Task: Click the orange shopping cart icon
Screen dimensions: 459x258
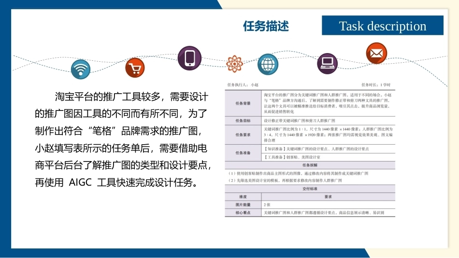Action: 135,68
